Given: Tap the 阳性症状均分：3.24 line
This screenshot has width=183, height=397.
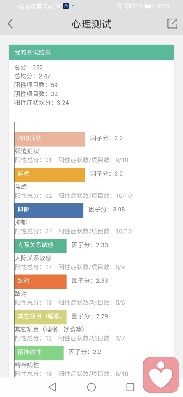Looking at the screenshot, I should click(42, 103).
